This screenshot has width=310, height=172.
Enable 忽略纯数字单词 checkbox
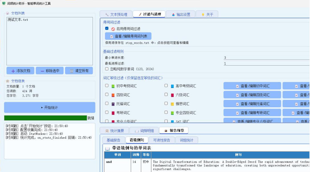point(107,69)
